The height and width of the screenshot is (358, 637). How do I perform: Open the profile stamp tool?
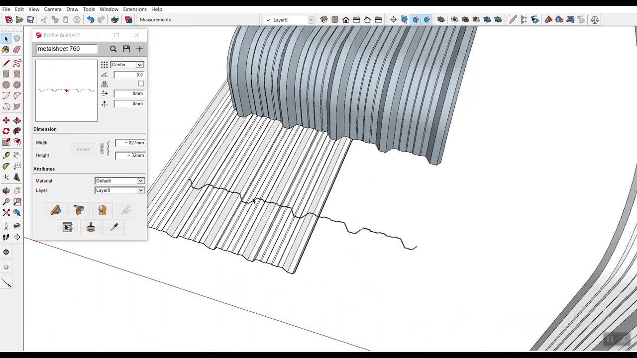(x=91, y=227)
